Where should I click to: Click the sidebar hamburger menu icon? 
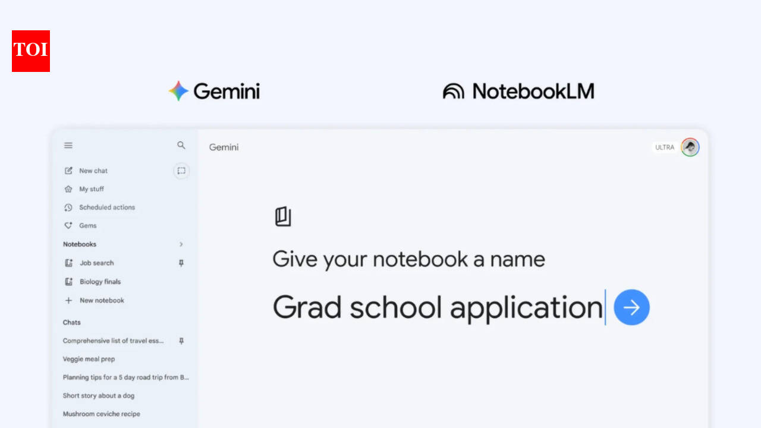click(x=68, y=145)
